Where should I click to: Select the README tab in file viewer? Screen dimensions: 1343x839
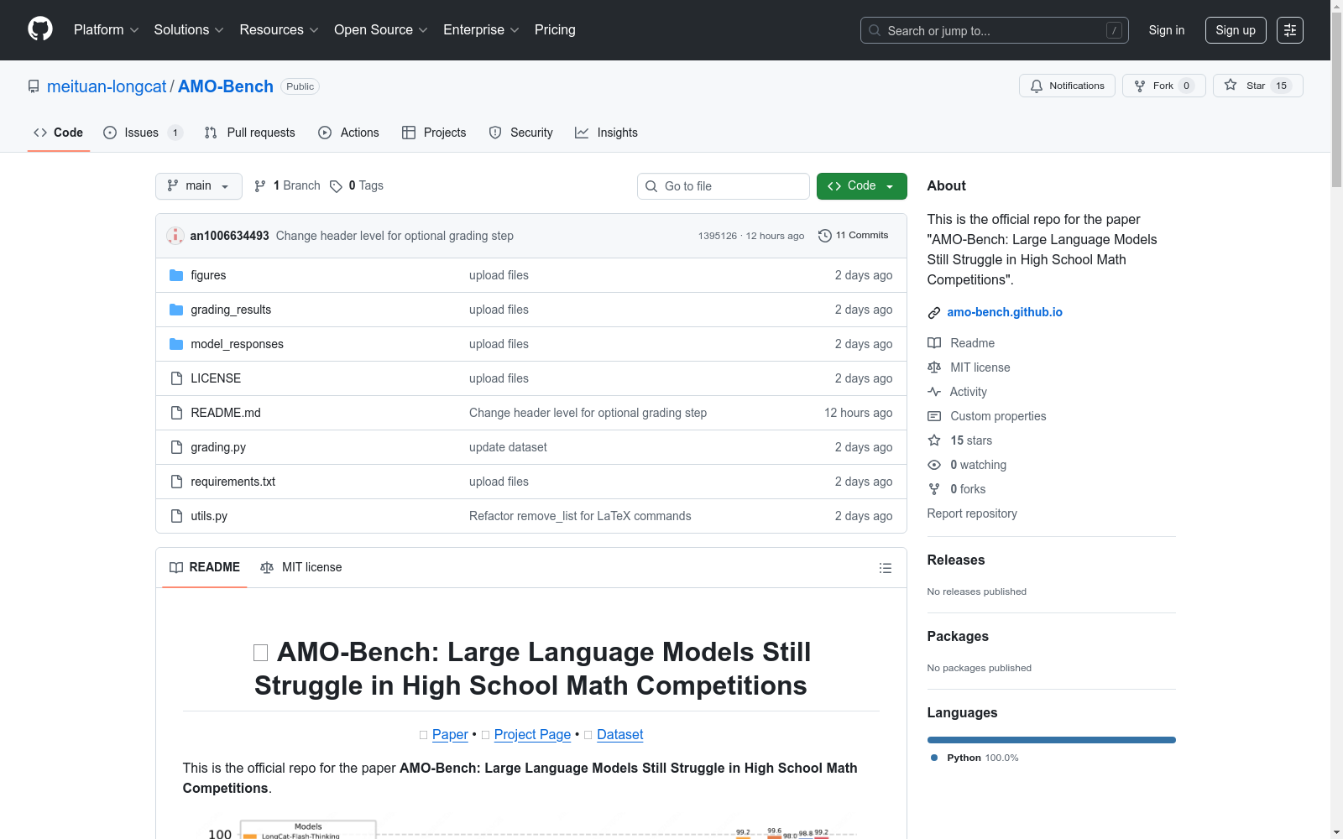click(205, 568)
